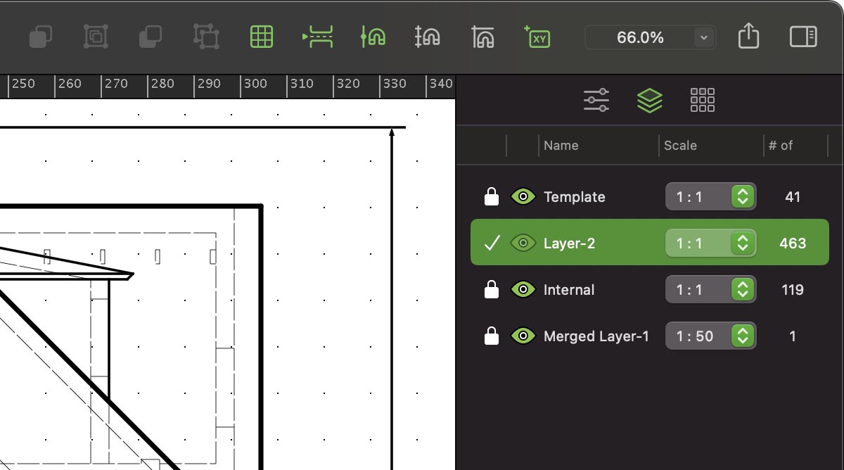Hide the Template layer using eye icon

click(523, 197)
